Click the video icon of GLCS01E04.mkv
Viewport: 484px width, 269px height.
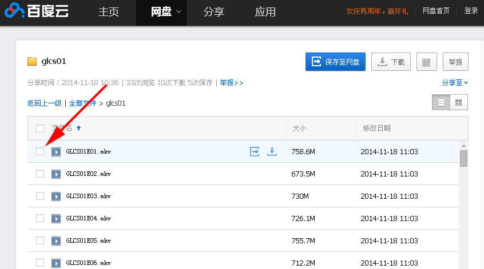pos(56,219)
